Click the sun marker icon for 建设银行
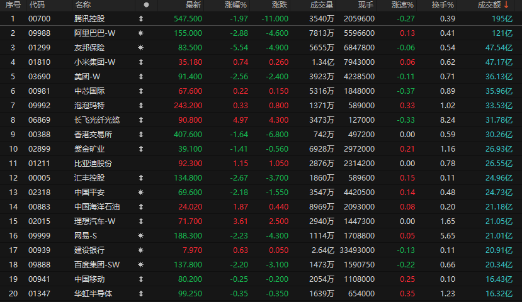The height and width of the screenshot is (302, 522). [x=141, y=250]
